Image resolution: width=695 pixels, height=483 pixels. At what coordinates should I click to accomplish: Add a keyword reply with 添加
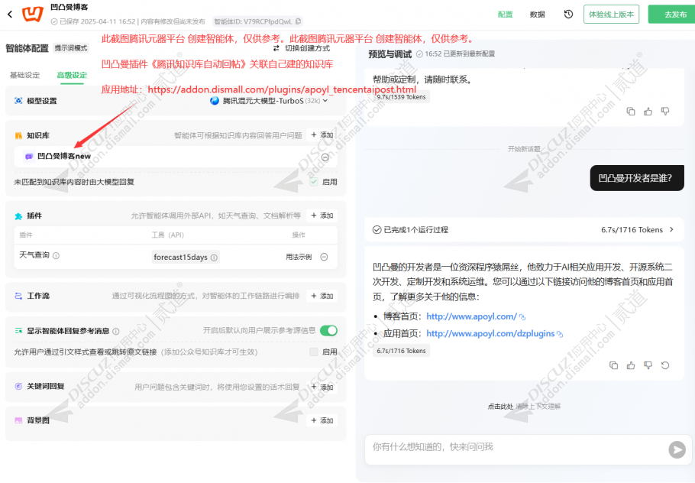(322, 387)
